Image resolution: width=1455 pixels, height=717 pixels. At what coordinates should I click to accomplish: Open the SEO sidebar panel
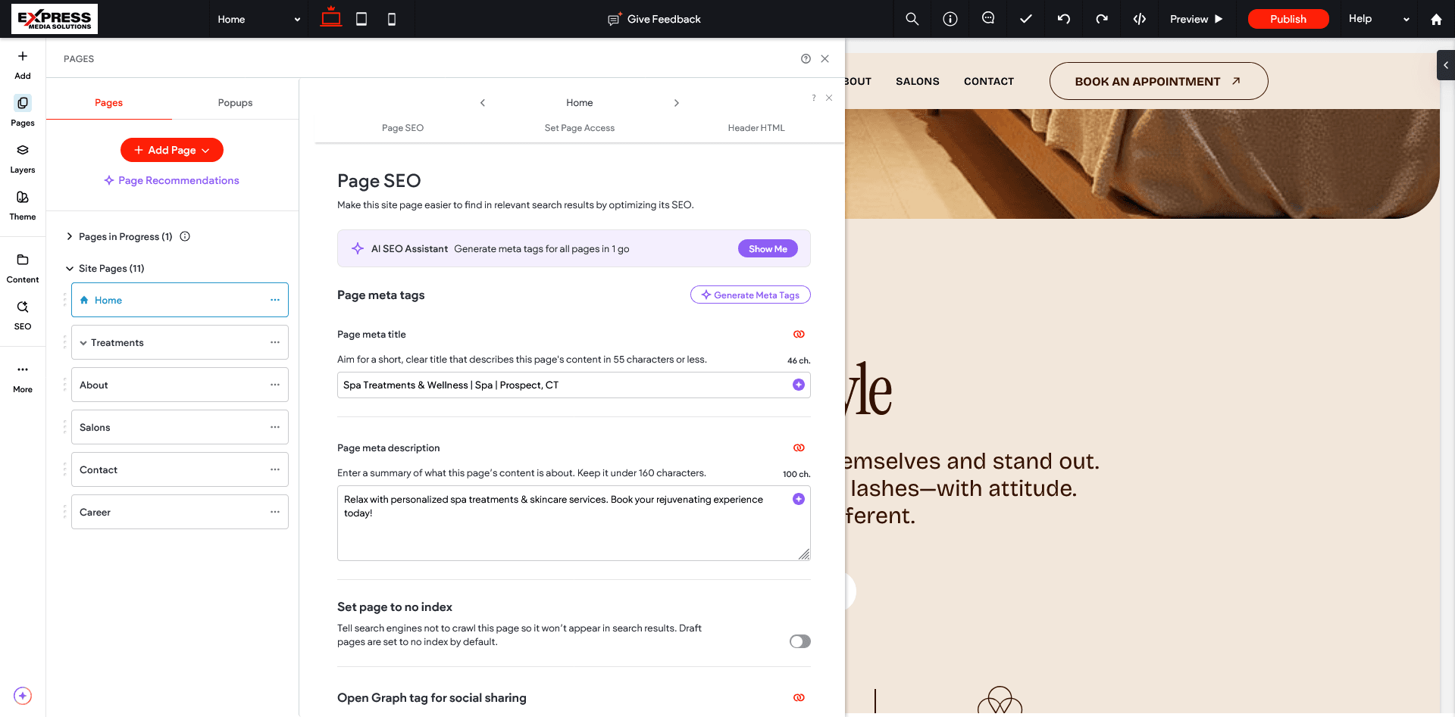pos(23,314)
